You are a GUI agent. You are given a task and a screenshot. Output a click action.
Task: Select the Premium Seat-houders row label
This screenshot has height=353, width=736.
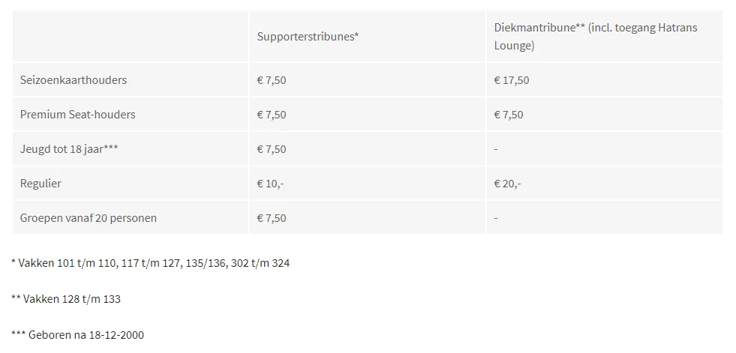tap(77, 115)
